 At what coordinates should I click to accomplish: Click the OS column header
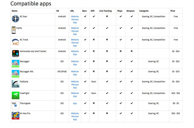click(x=58, y=11)
